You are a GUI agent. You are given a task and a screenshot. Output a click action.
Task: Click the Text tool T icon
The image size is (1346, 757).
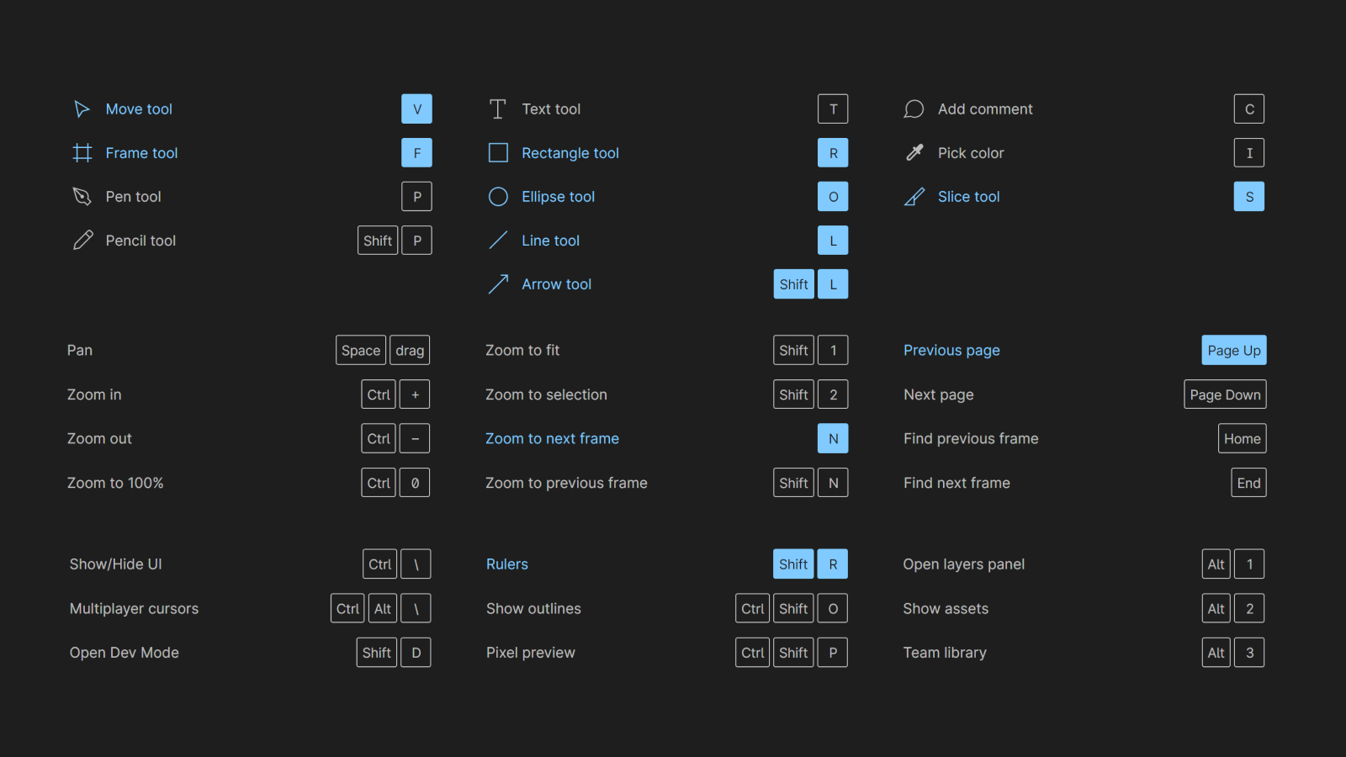tap(498, 109)
